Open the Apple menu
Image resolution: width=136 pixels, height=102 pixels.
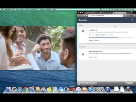click(3, 10)
